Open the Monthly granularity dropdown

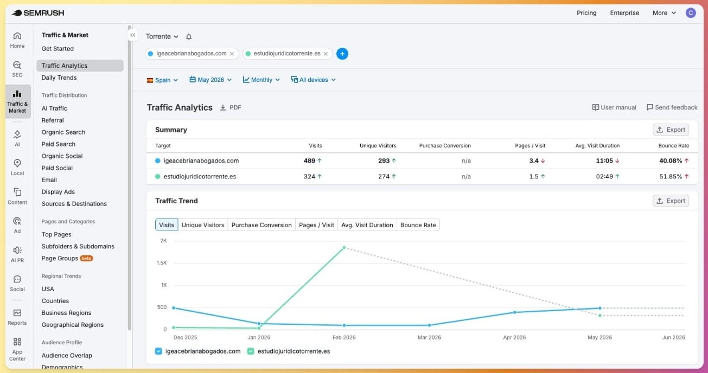coord(261,80)
